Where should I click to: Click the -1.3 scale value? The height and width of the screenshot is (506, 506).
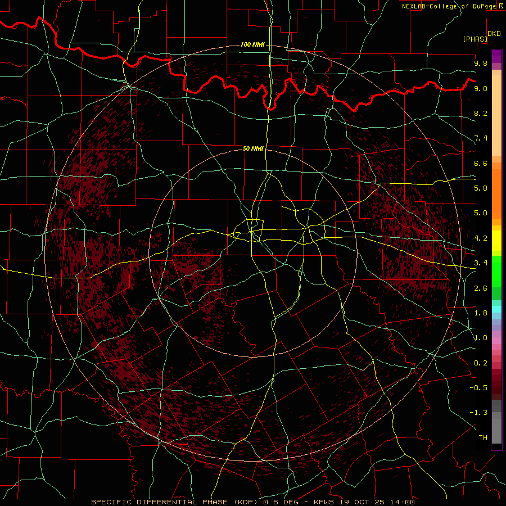coord(478,413)
